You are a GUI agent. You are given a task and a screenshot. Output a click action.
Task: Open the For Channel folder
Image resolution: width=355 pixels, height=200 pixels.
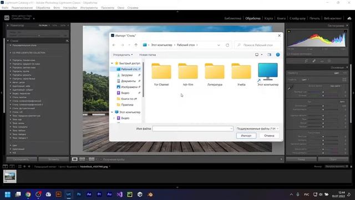tap(161, 74)
